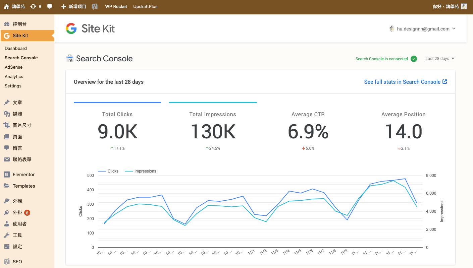Click the Clicks legend entry in chart
473x268 pixels.
click(x=108, y=171)
